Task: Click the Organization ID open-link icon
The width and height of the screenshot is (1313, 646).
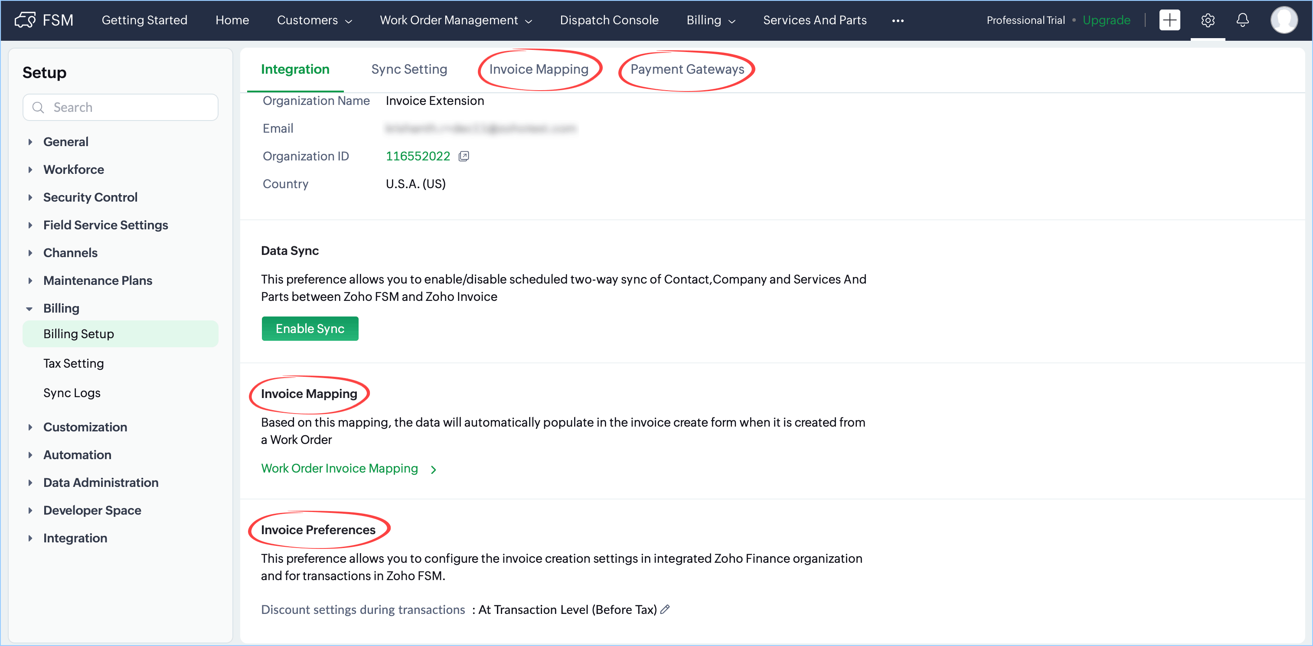Action: (463, 157)
